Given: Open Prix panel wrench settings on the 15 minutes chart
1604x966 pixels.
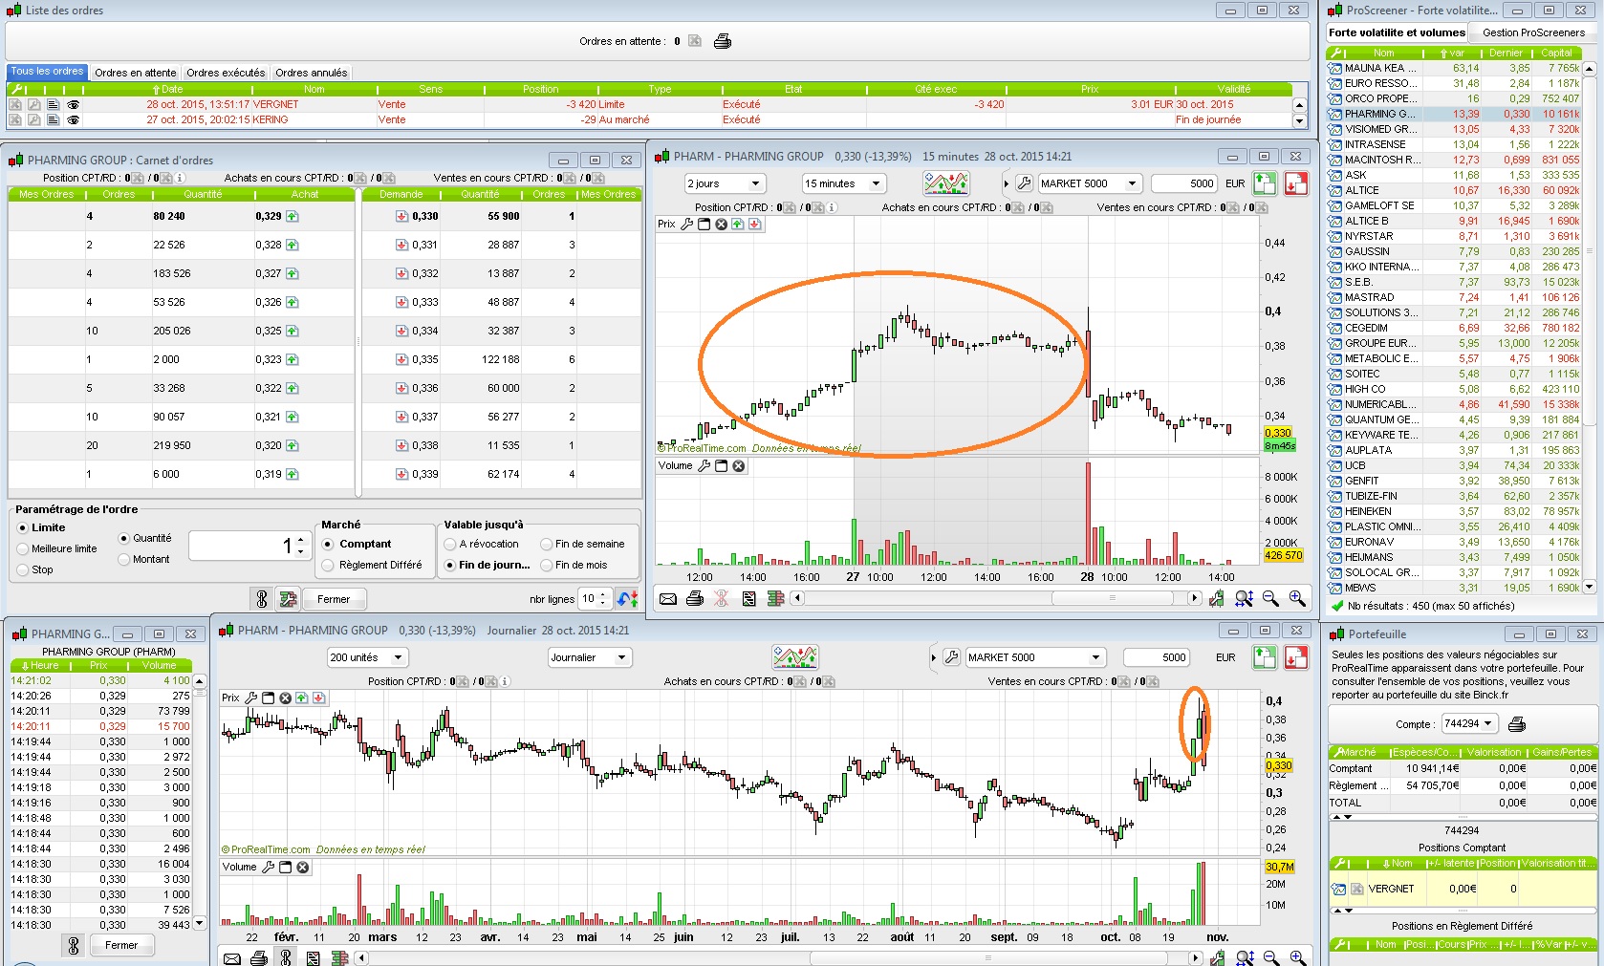Looking at the screenshot, I should [x=686, y=225].
